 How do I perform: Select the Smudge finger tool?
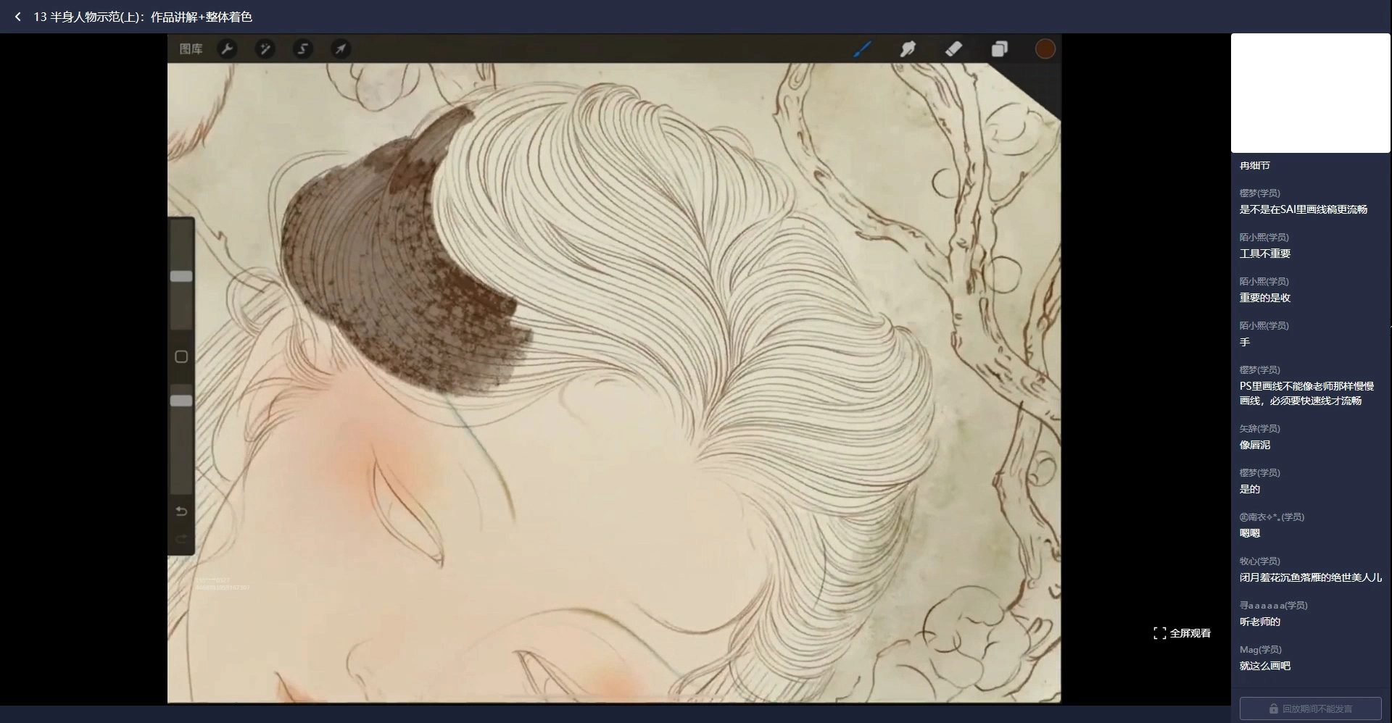point(908,49)
